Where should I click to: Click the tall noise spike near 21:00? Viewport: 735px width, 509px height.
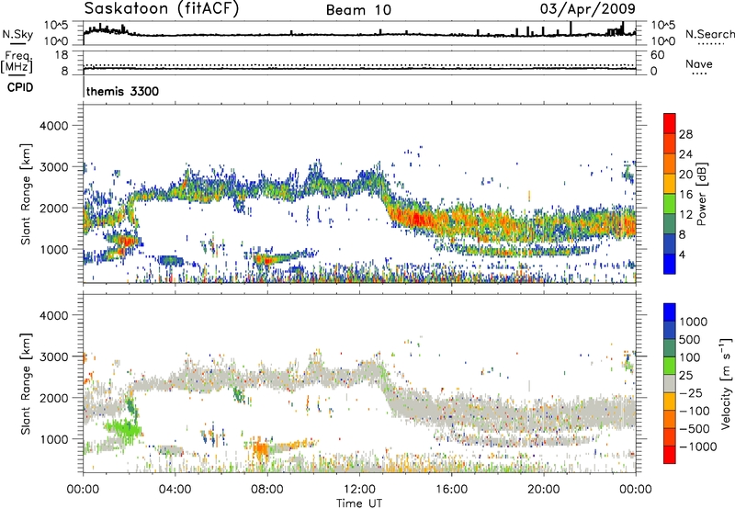point(571,28)
